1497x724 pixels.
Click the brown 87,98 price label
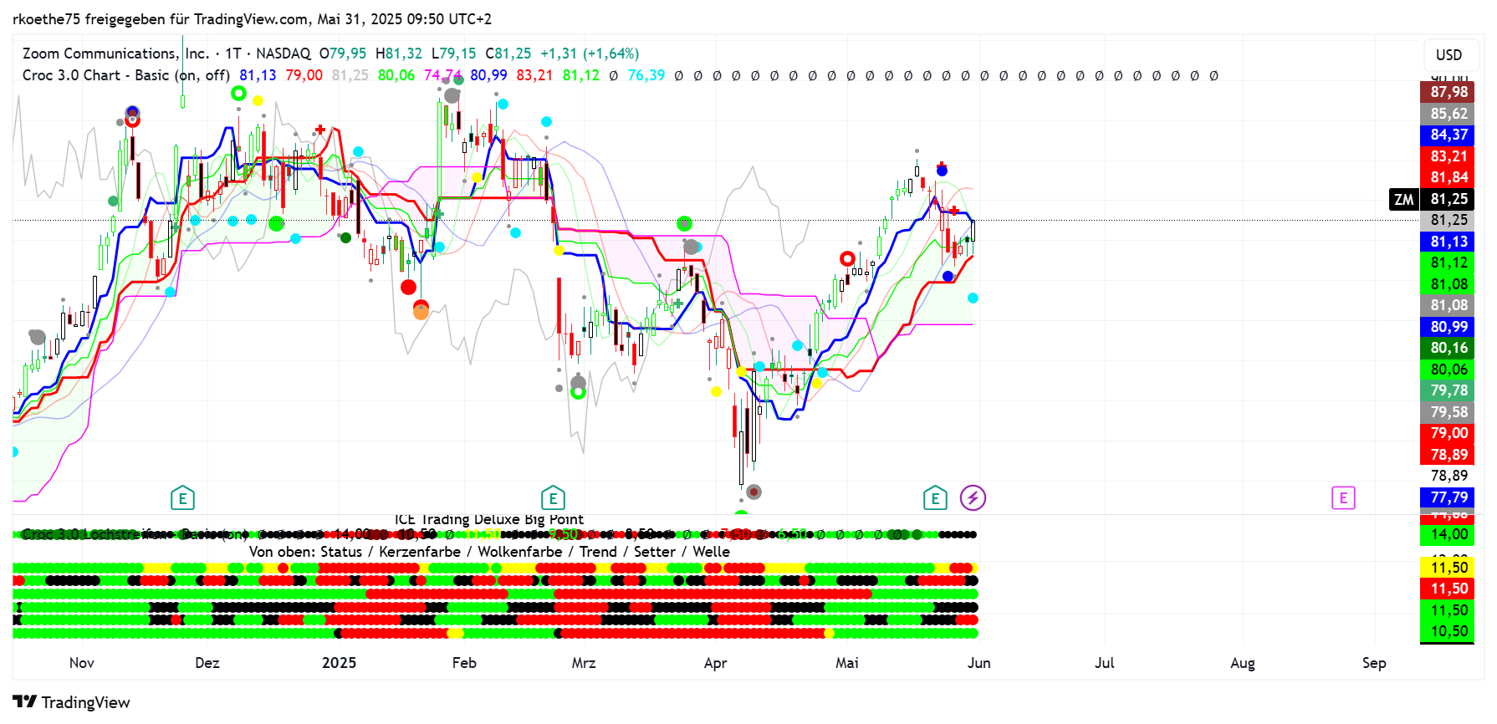(1448, 92)
